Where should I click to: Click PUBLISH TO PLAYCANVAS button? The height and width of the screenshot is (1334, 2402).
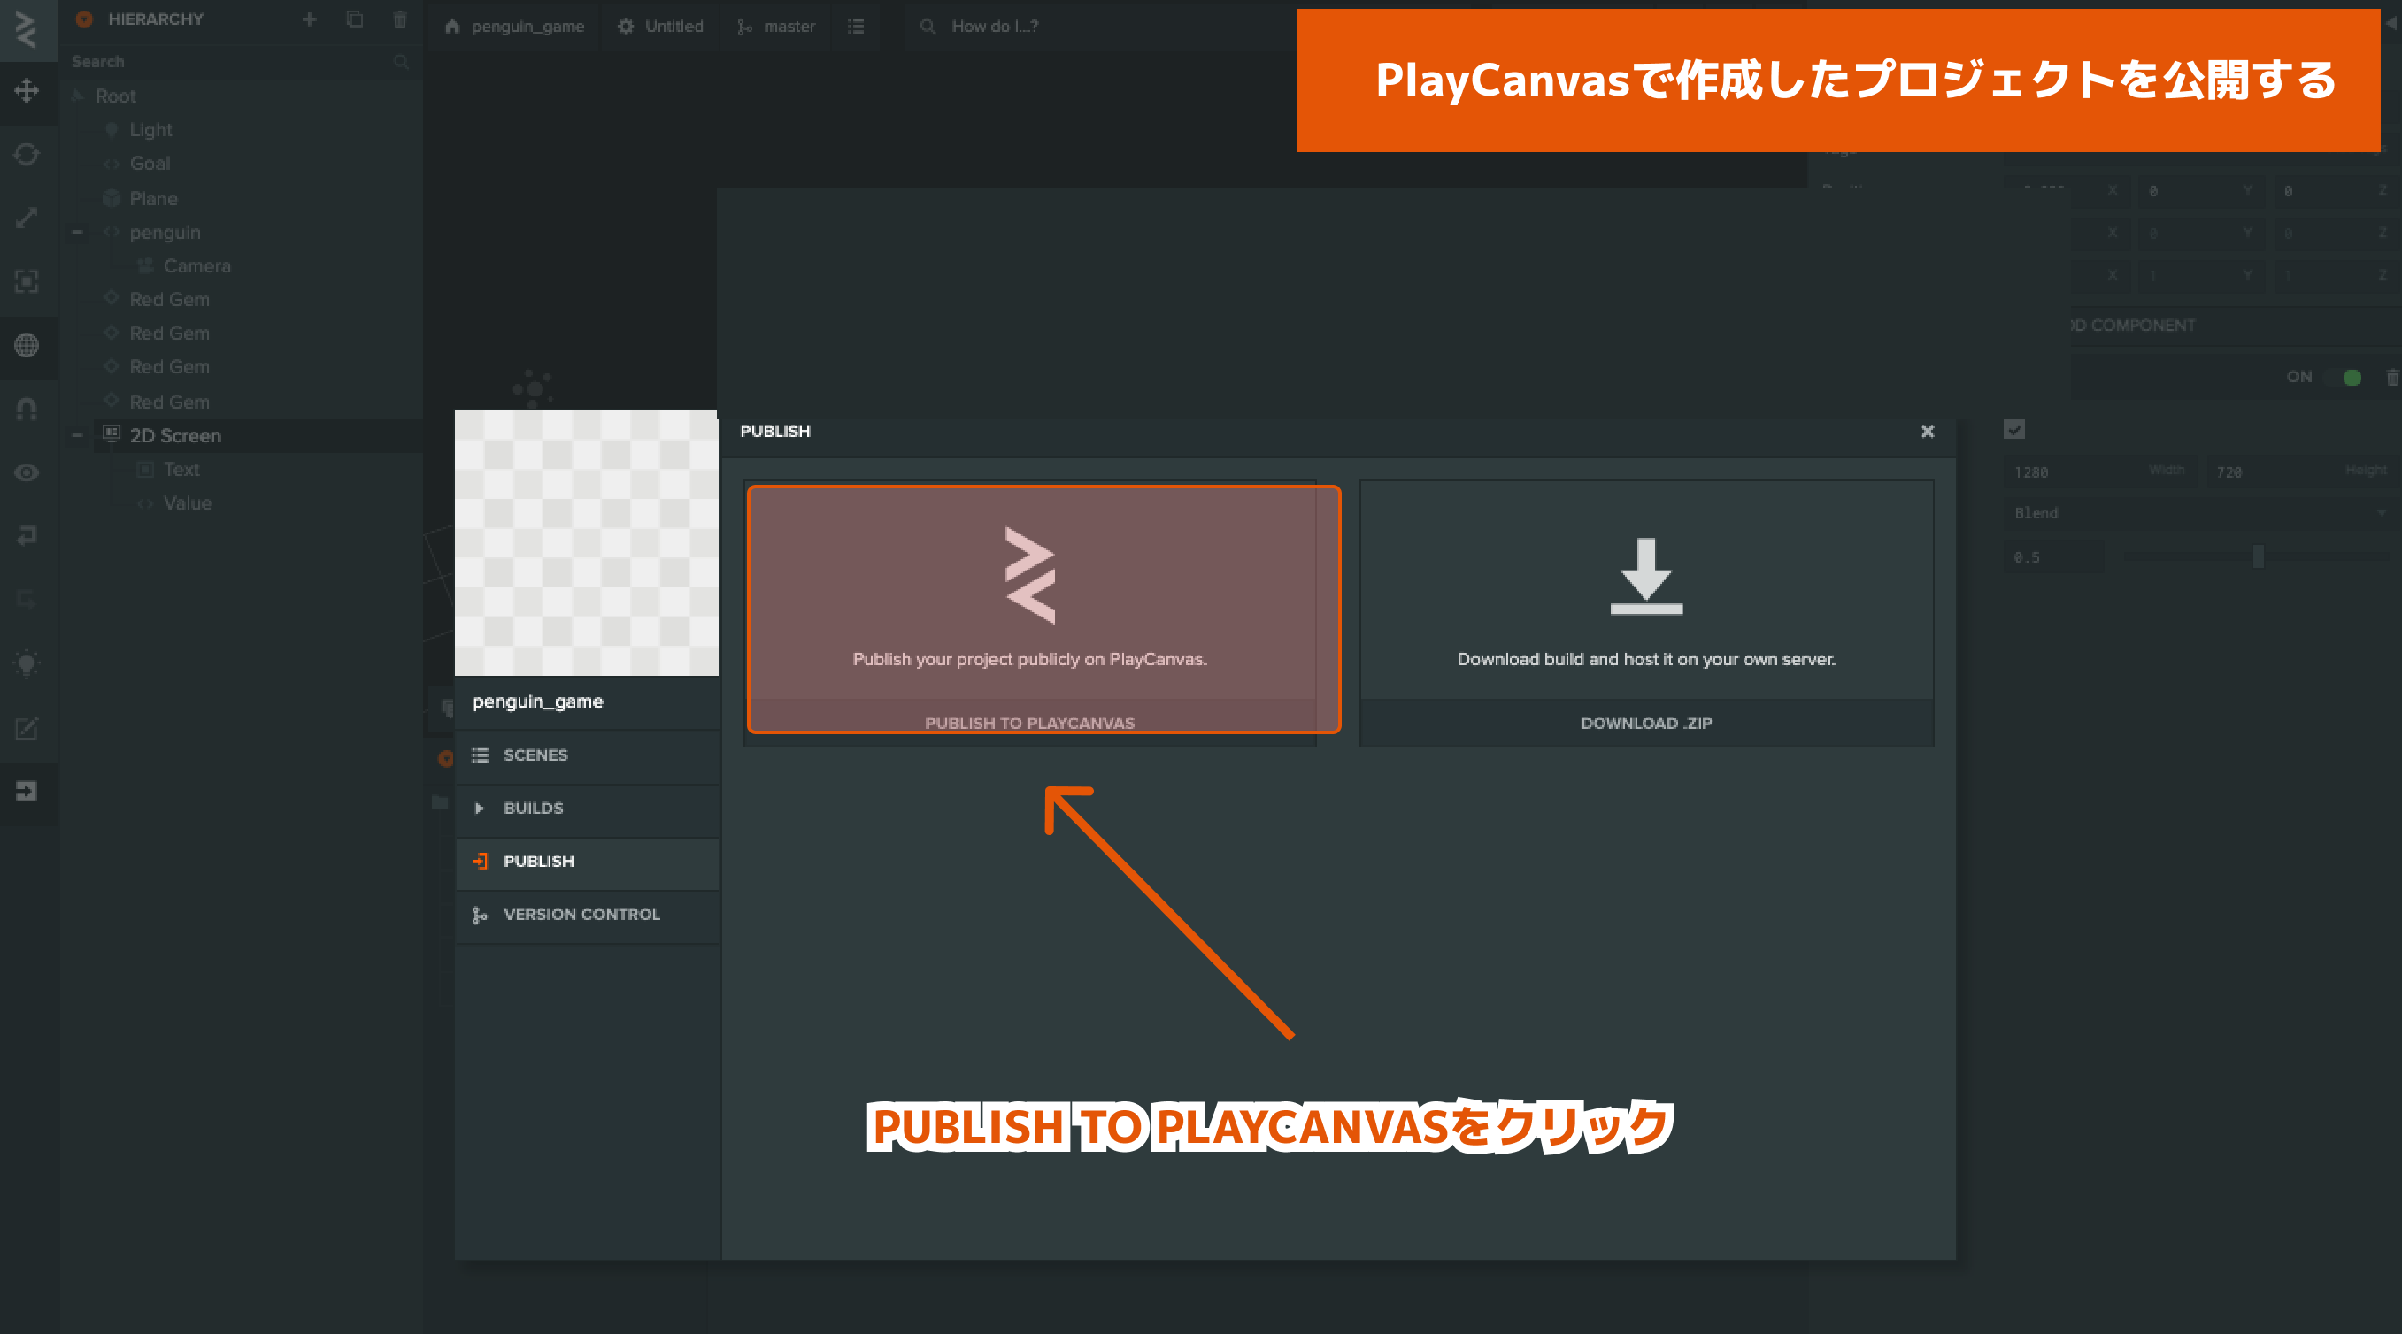pos(1029,723)
